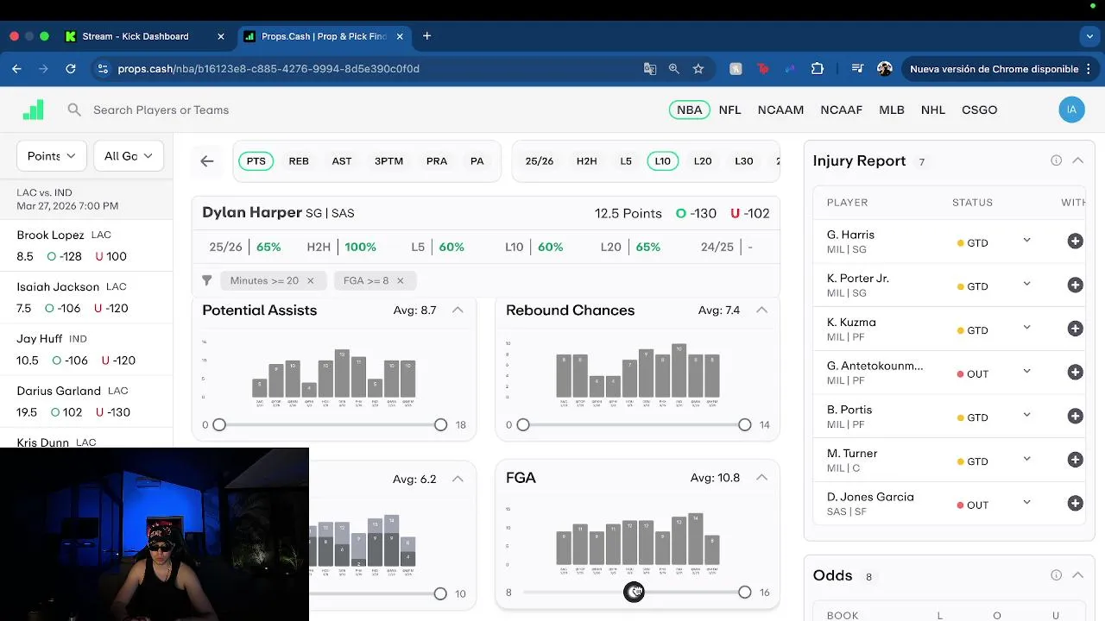Open the All Games dropdown
The width and height of the screenshot is (1105, 621).
[x=128, y=156]
